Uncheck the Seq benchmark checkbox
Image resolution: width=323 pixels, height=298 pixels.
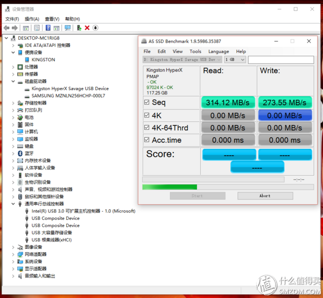point(147,102)
